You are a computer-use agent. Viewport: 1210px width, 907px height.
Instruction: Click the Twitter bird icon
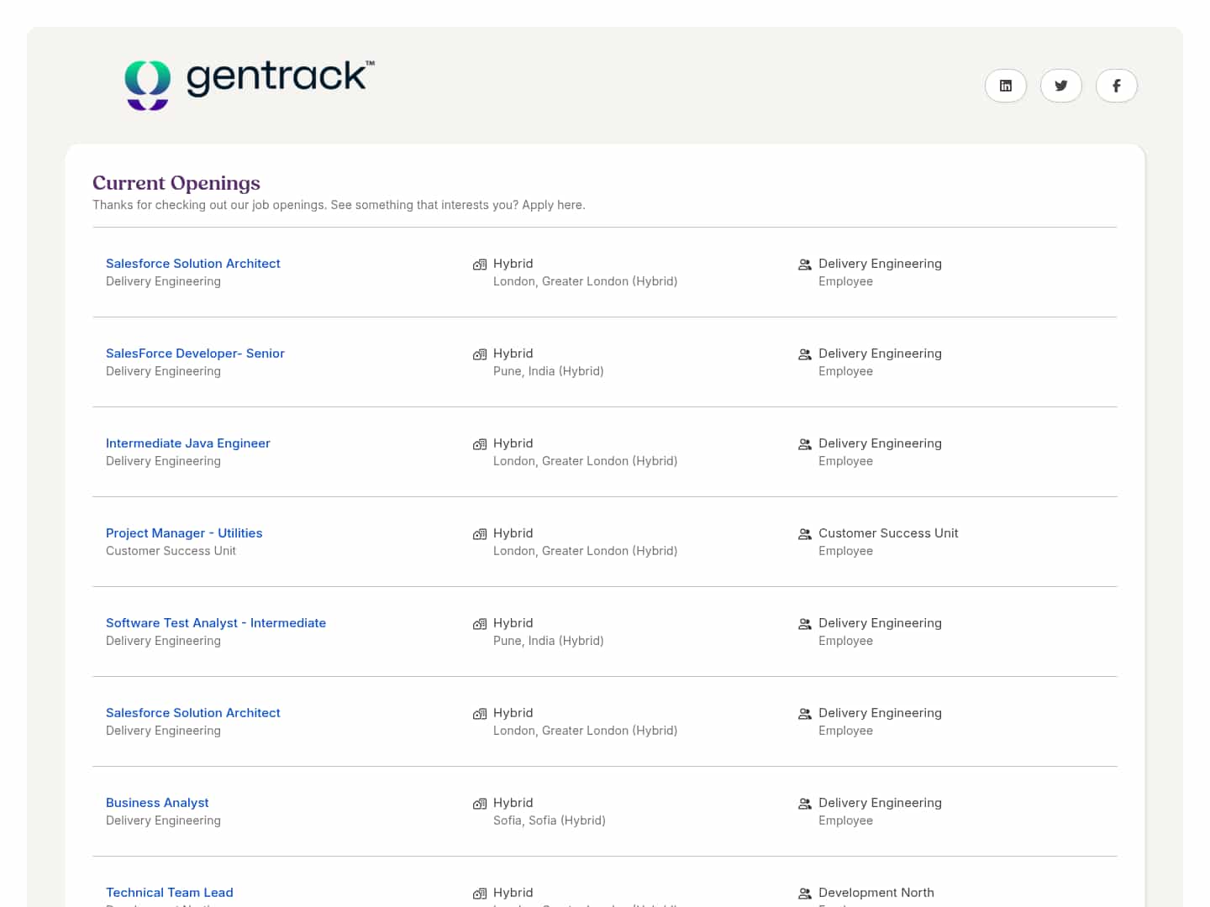click(x=1060, y=86)
